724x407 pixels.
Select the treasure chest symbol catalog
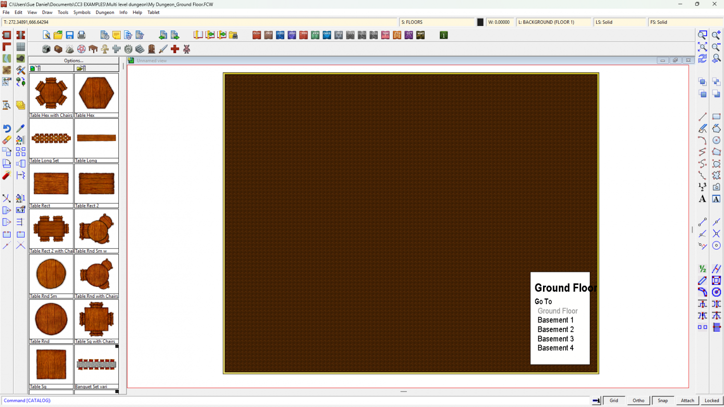[58, 49]
